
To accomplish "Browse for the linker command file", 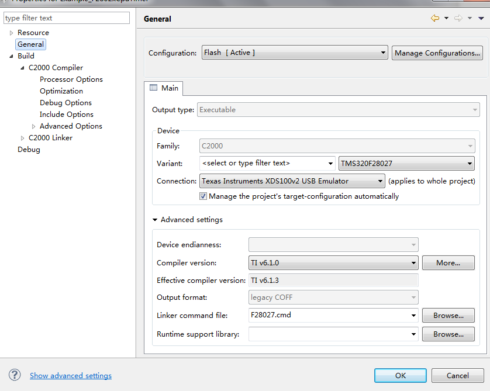I will (448, 316).
